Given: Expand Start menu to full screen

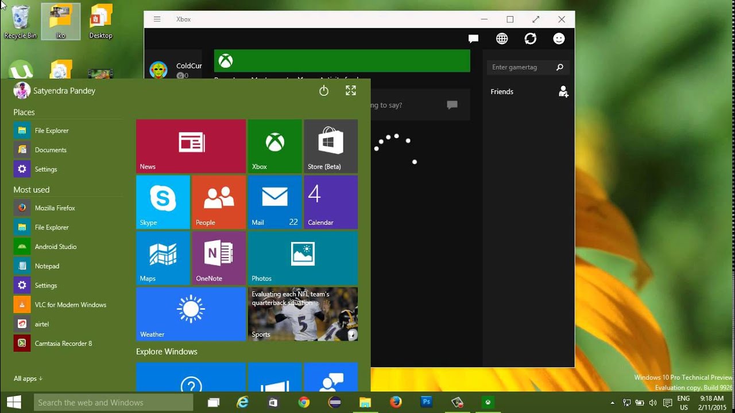Looking at the screenshot, I should (x=351, y=91).
